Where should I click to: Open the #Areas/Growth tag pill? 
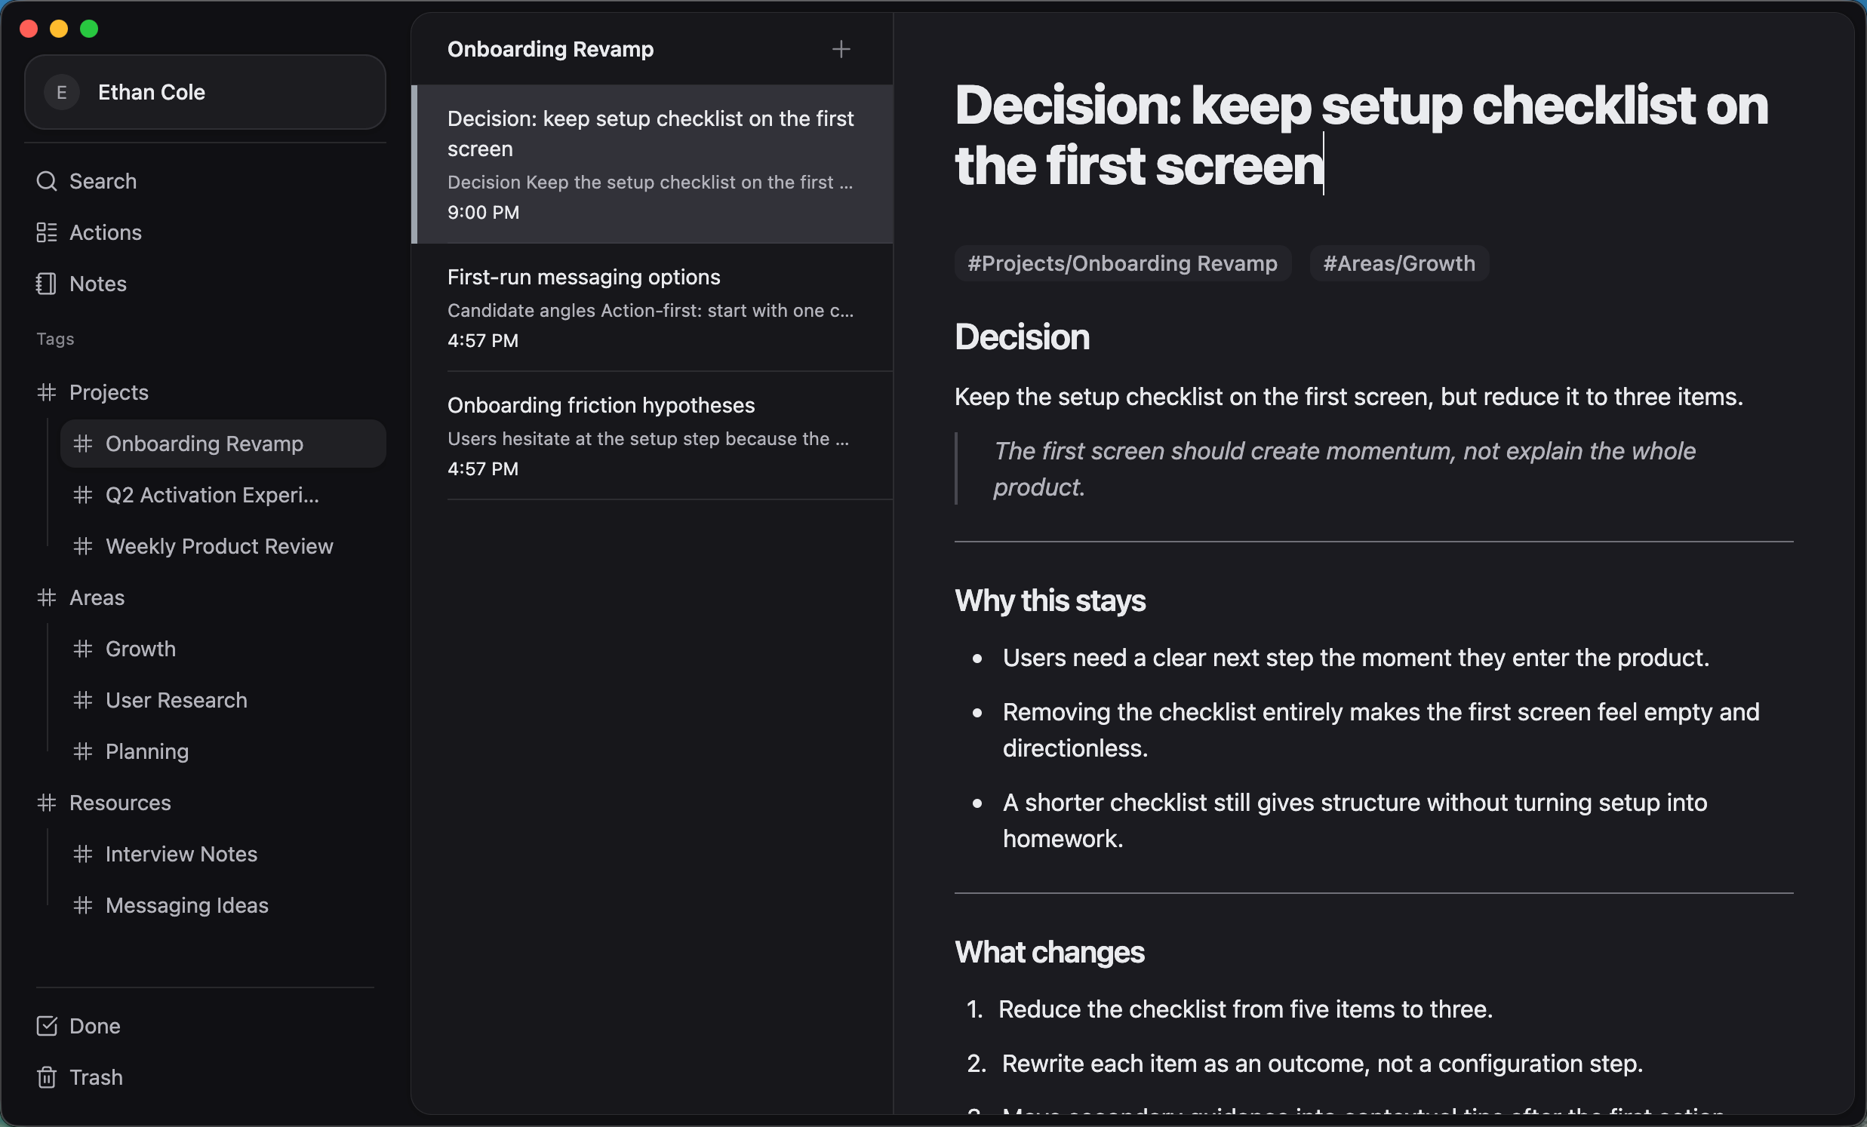(x=1398, y=263)
